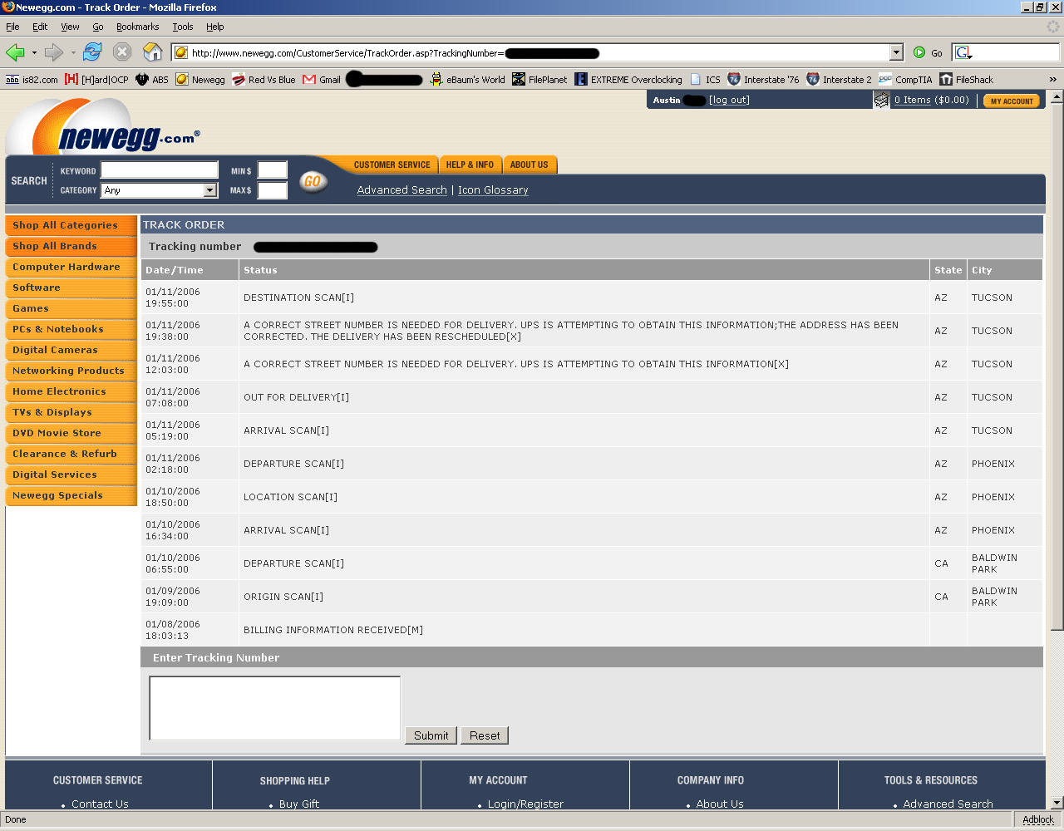Click the page vertical scrollbar
Image resolution: width=1064 pixels, height=831 pixels.
(x=1057, y=366)
